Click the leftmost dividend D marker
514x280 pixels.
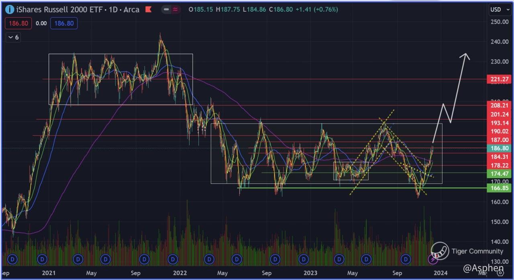tap(12, 259)
